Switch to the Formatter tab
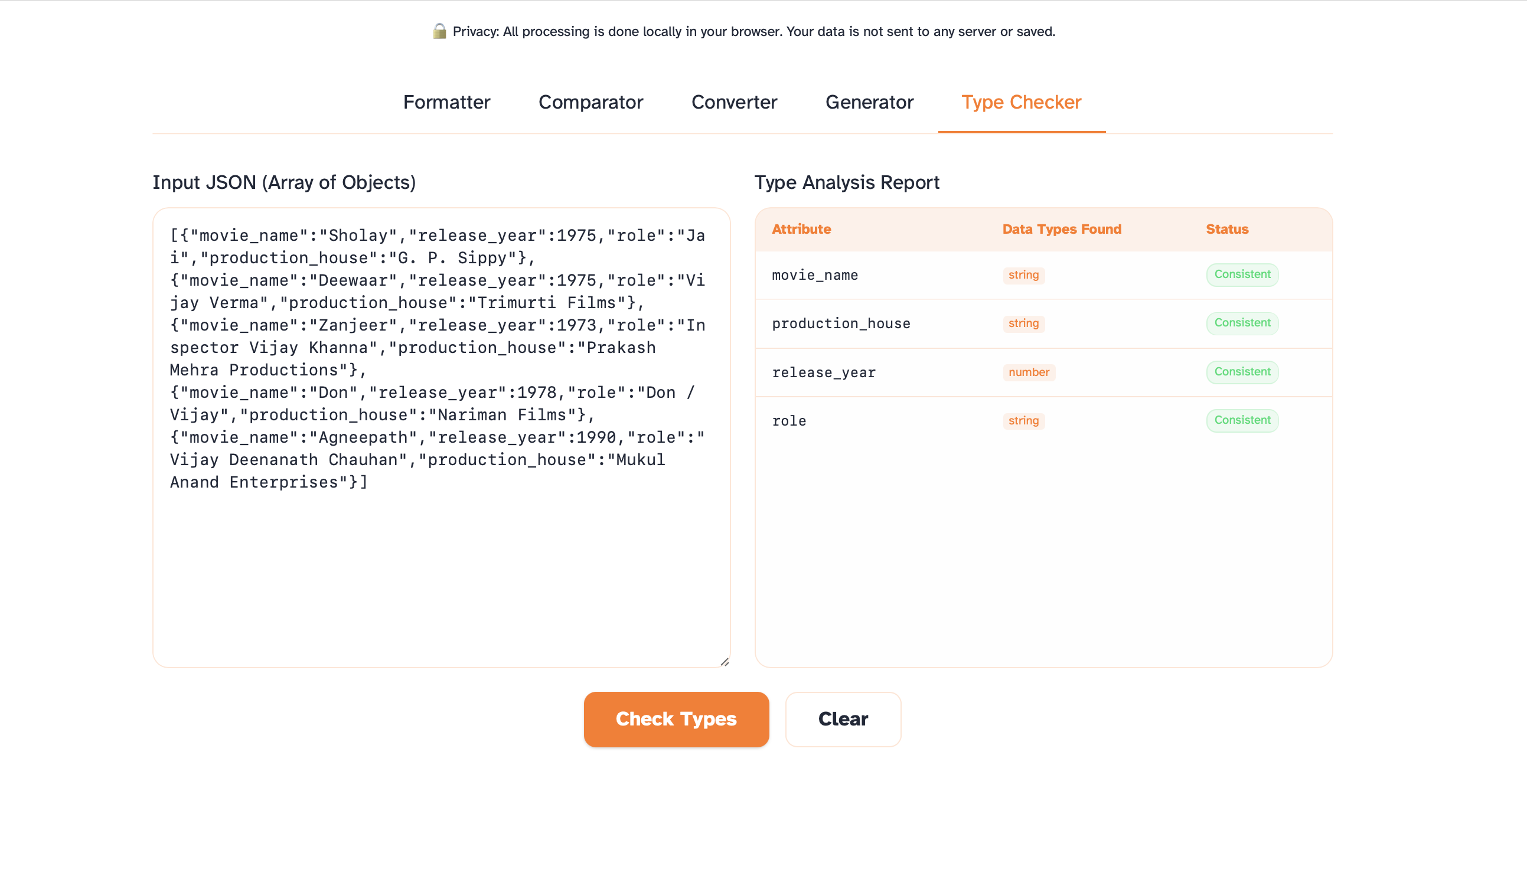Viewport: 1527px width, 876px height. (446, 102)
